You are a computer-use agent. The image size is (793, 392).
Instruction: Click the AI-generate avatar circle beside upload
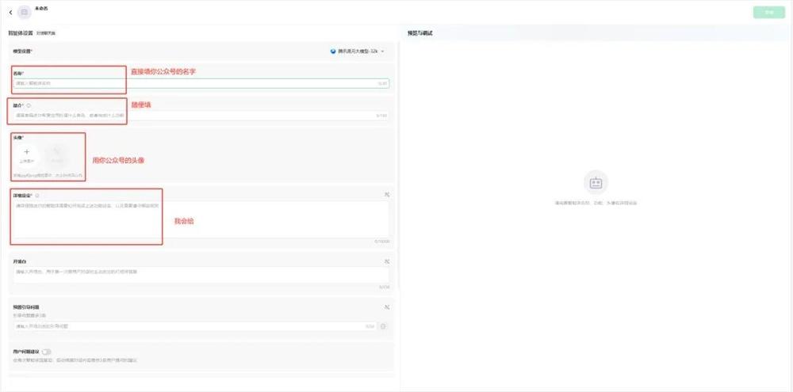56,155
